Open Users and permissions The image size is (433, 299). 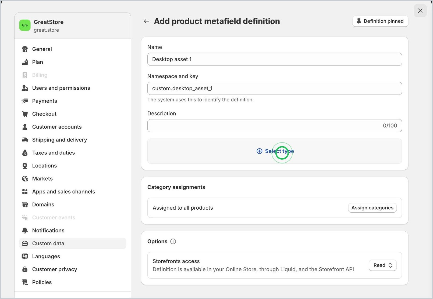point(73,88)
